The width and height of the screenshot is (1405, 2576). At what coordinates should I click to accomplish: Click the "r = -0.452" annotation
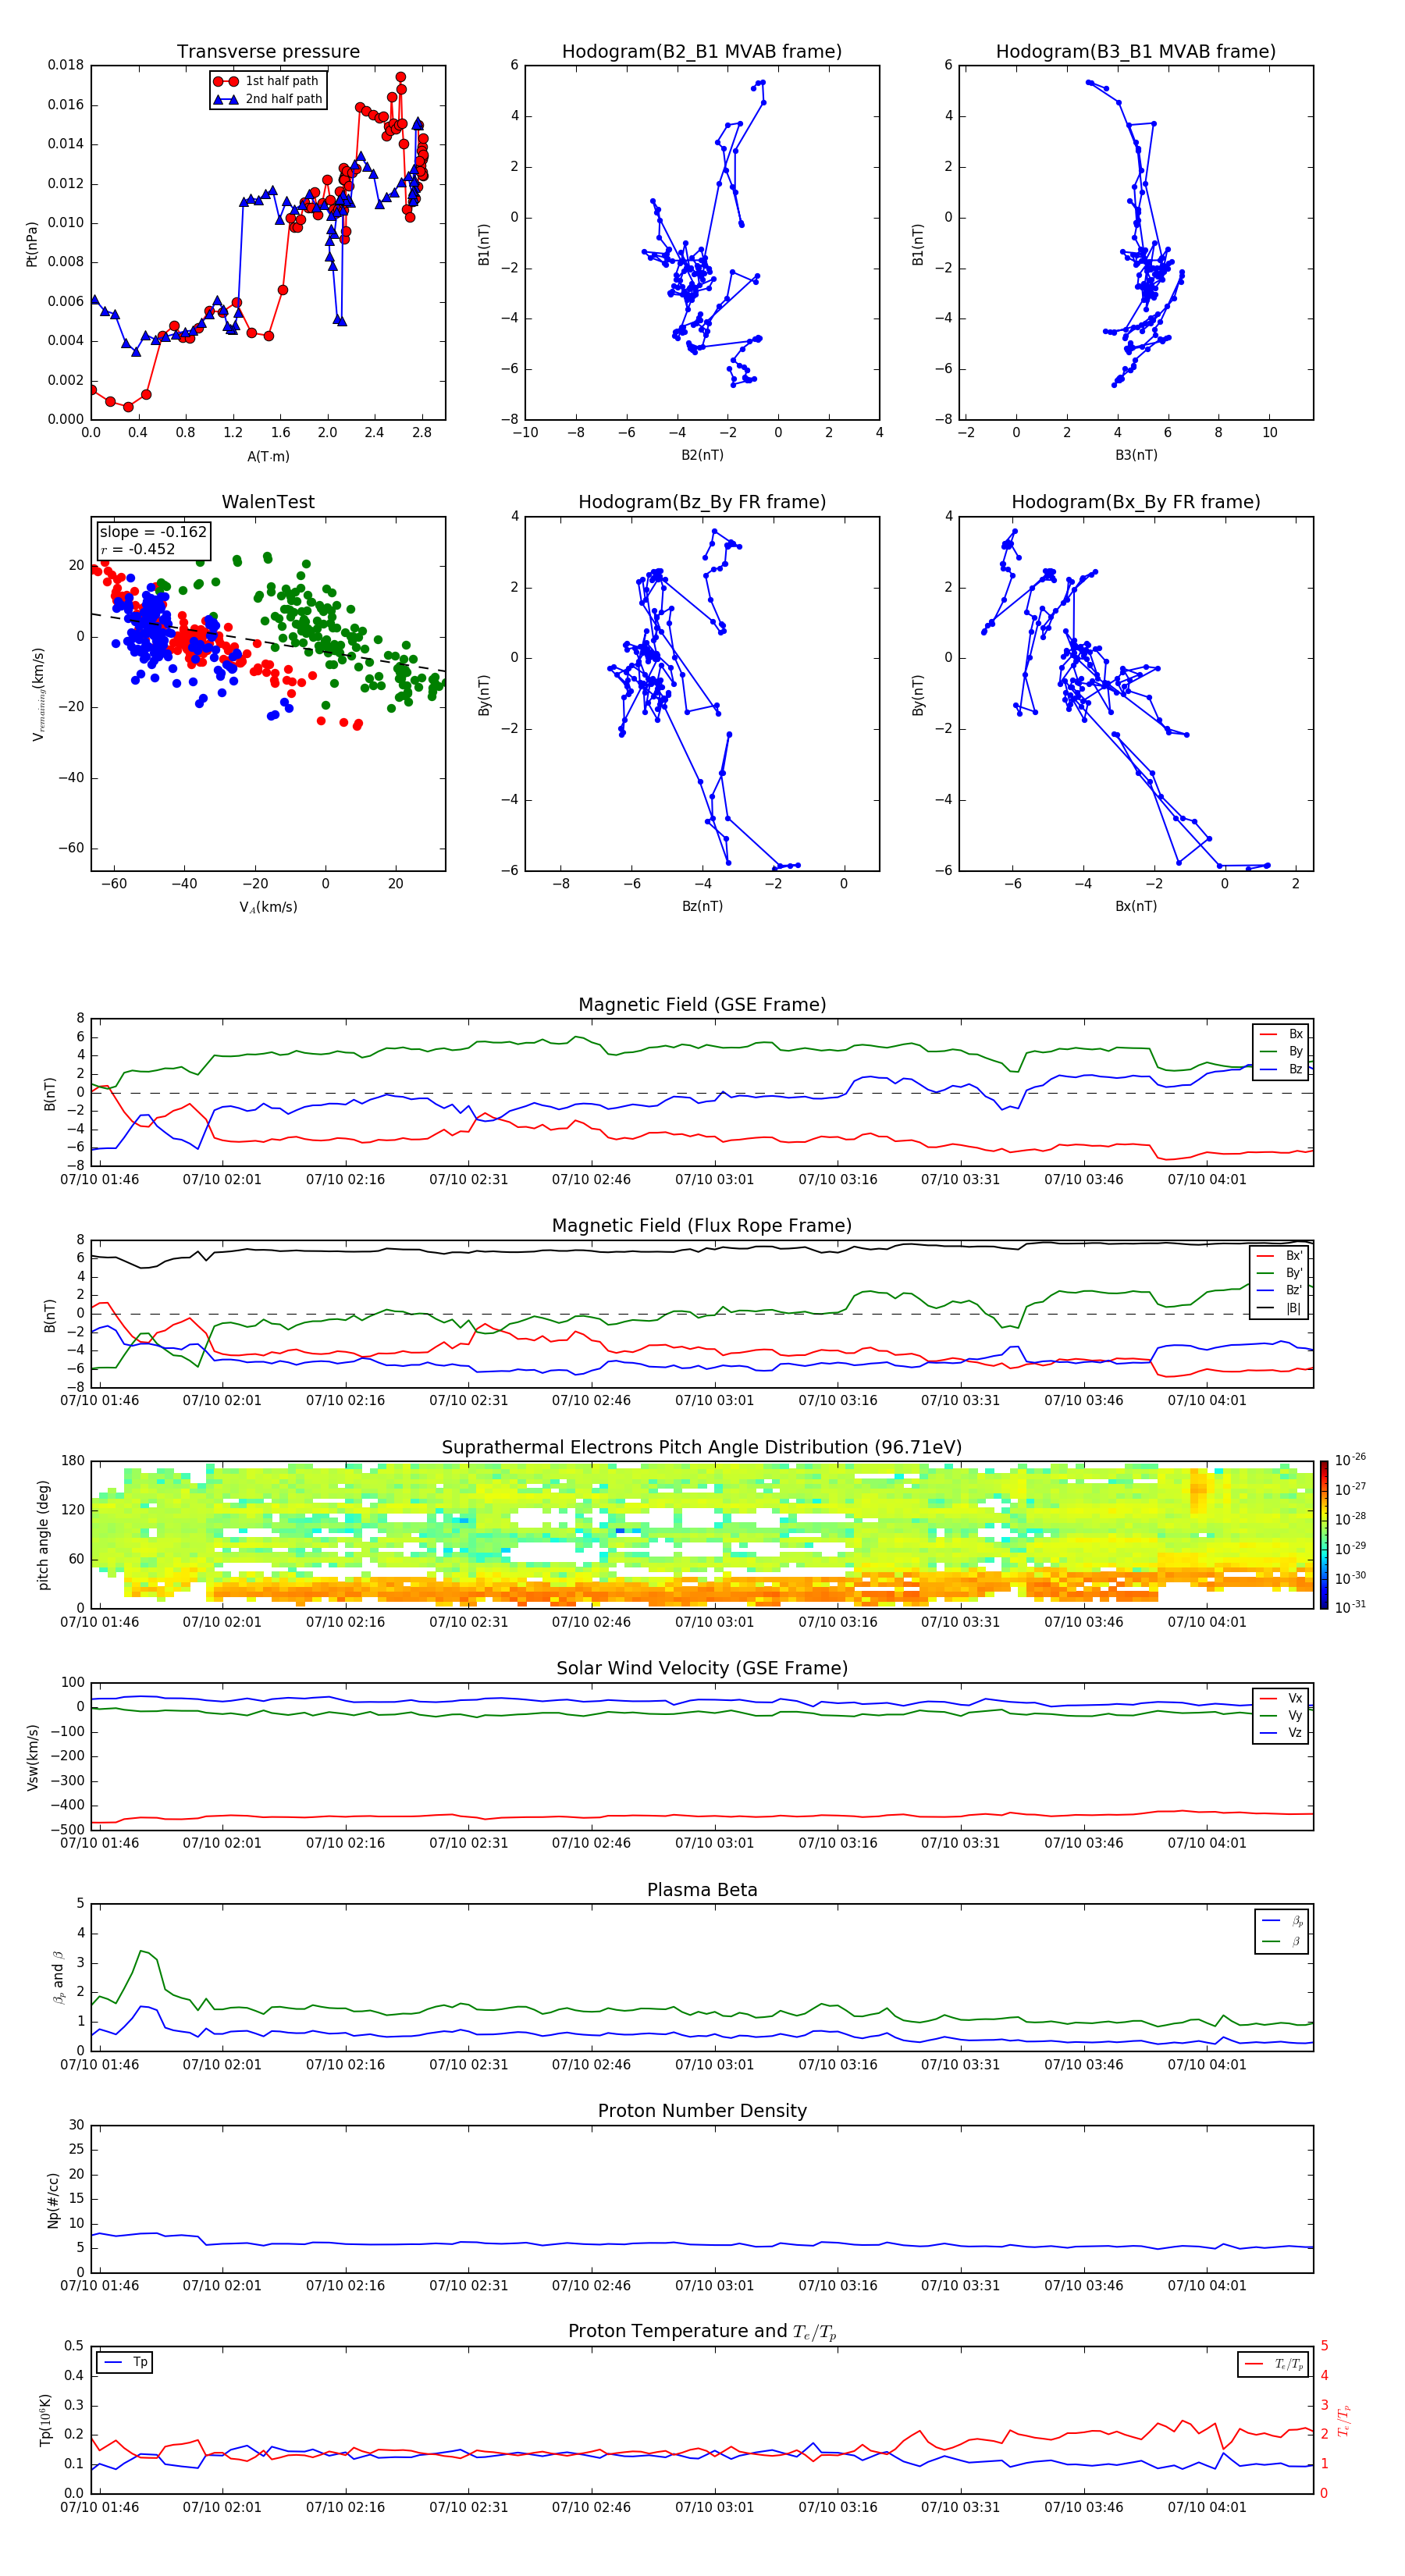tap(138, 549)
